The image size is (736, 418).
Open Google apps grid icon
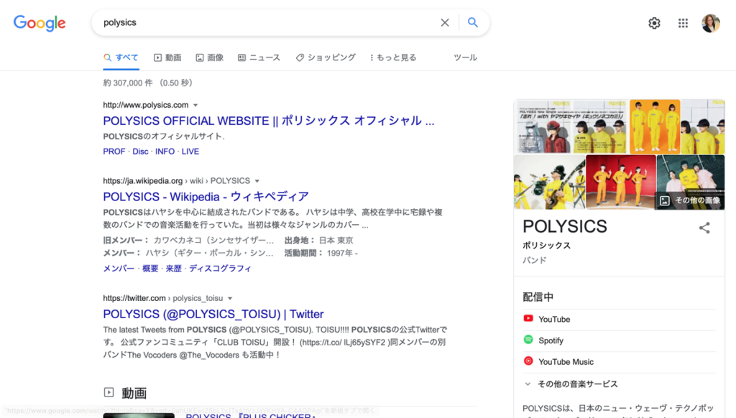[x=683, y=23]
